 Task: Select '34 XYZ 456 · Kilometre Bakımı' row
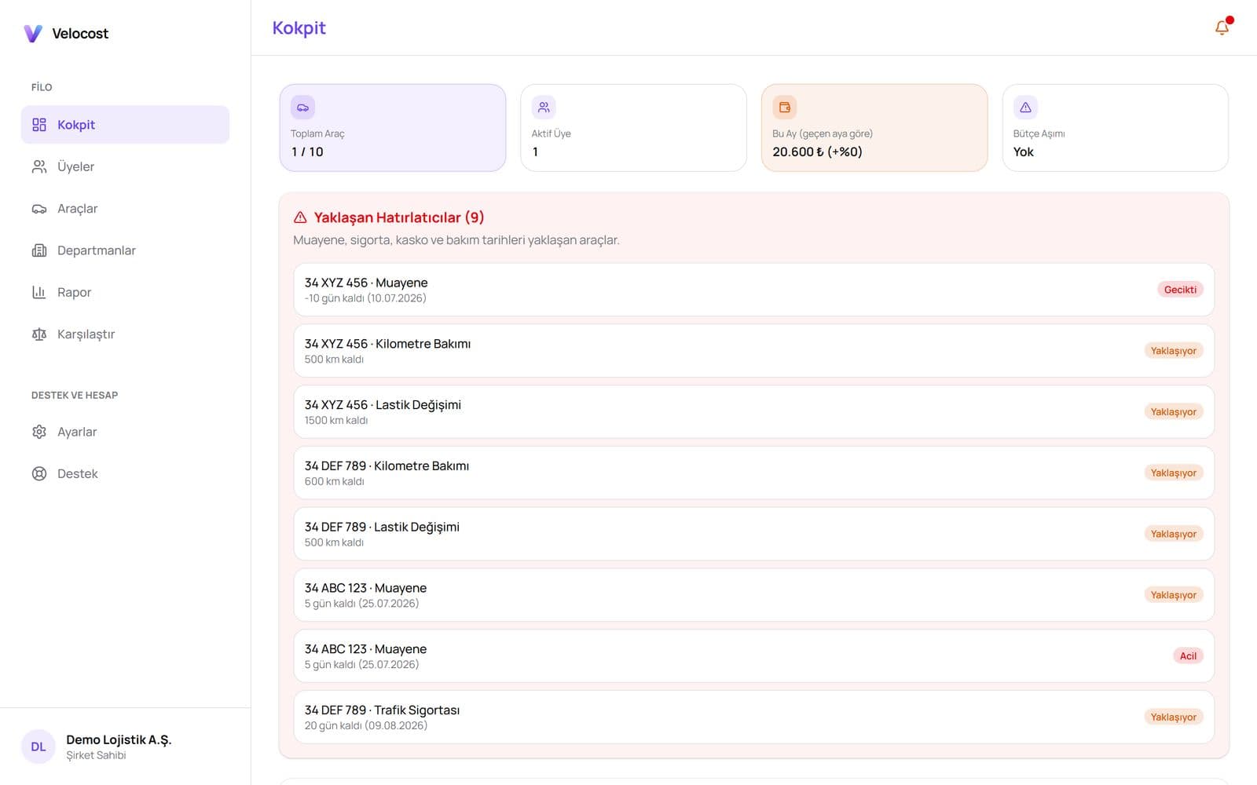tap(754, 351)
